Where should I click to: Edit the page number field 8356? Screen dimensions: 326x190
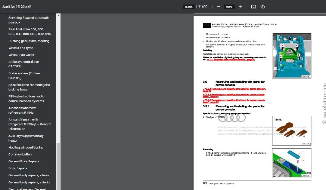click(x=189, y=7)
